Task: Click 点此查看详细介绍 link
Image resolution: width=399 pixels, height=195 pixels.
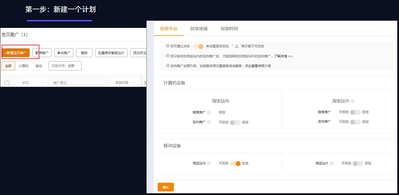Action: pos(257,66)
